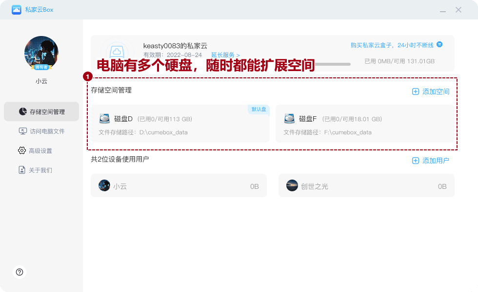Image resolution: width=478 pixels, height=292 pixels.
Task: Select the 磁盘D storage card
Action: coord(180,124)
